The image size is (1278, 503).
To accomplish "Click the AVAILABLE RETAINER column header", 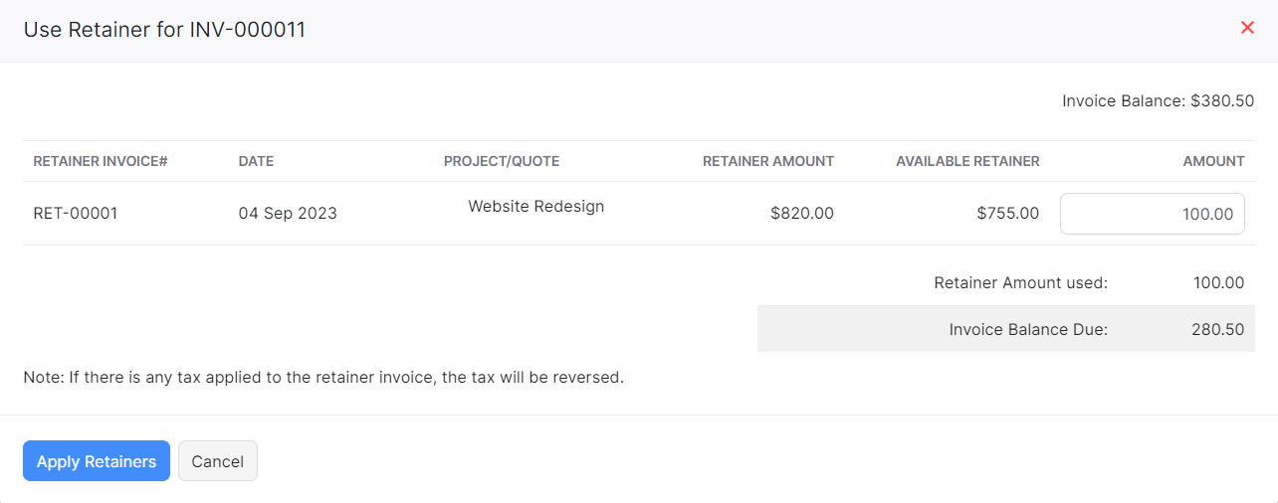I will pyautogui.click(x=967, y=161).
